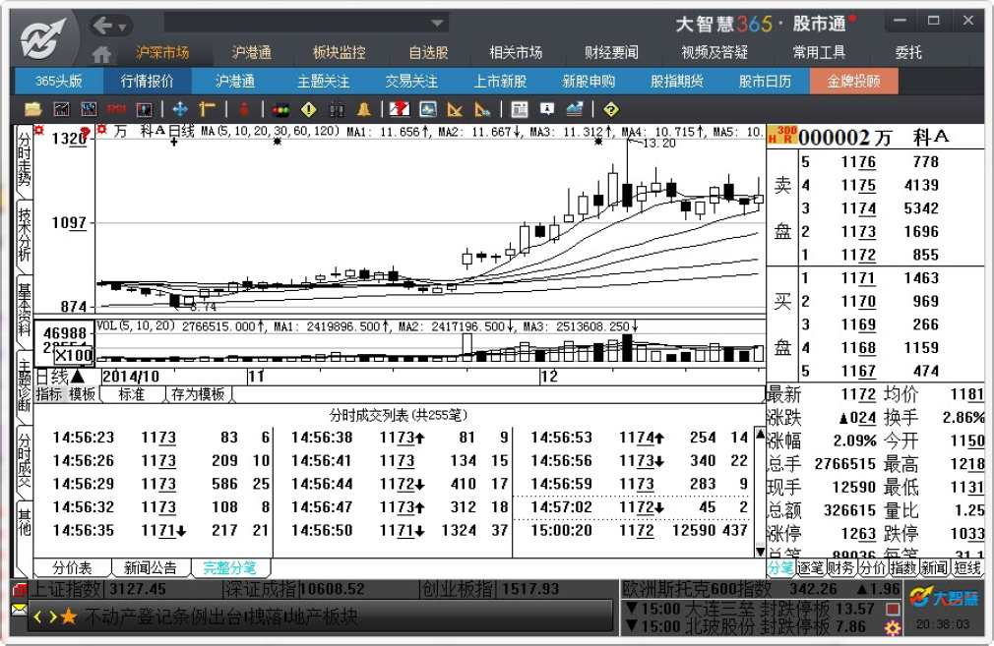Image resolution: width=994 pixels, height=646 pixels.
Task: Switch to the 财务 quote panel tab
Action: 841,568
